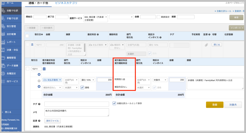Open the credit-side 対象外 tax dropdown

[160, 80]
